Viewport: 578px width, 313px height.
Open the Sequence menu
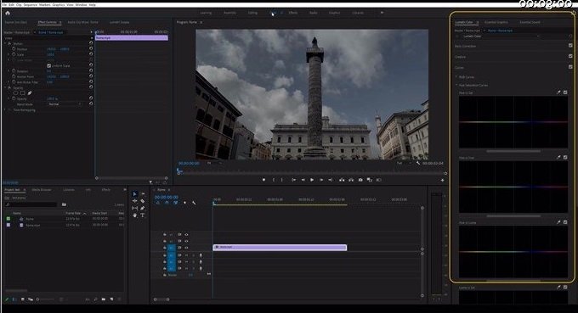31,5
